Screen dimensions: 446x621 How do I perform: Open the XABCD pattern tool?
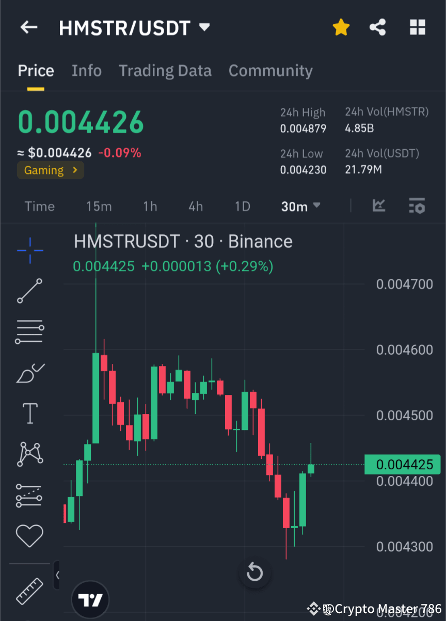coord(29,454)
